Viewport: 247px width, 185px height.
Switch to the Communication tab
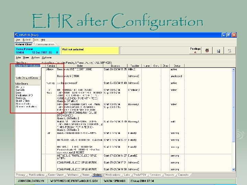pyautogui.click(x=45, y=44)
